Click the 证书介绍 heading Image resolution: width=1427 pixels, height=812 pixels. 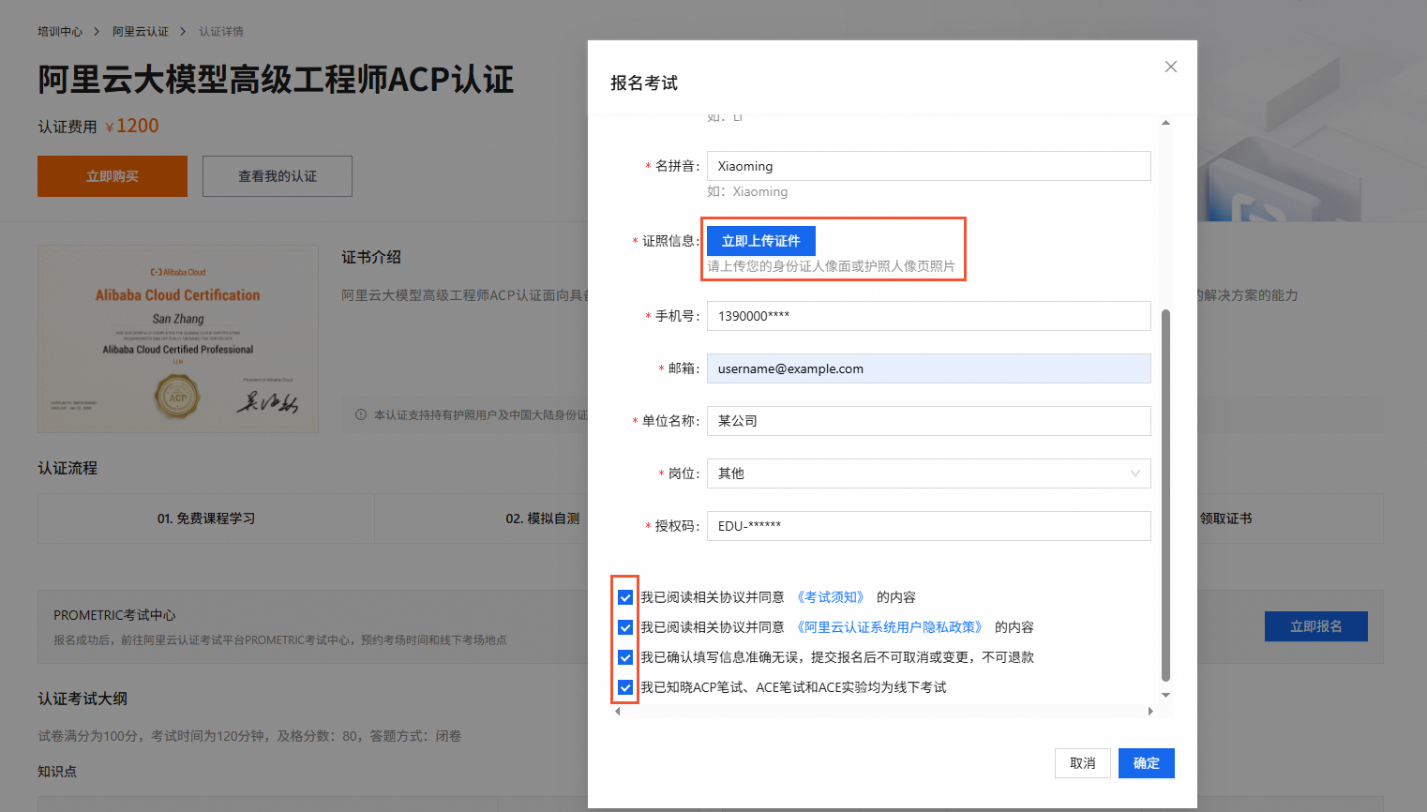click(371, 257)
